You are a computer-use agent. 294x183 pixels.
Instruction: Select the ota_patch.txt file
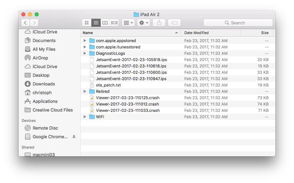[108, 85]
